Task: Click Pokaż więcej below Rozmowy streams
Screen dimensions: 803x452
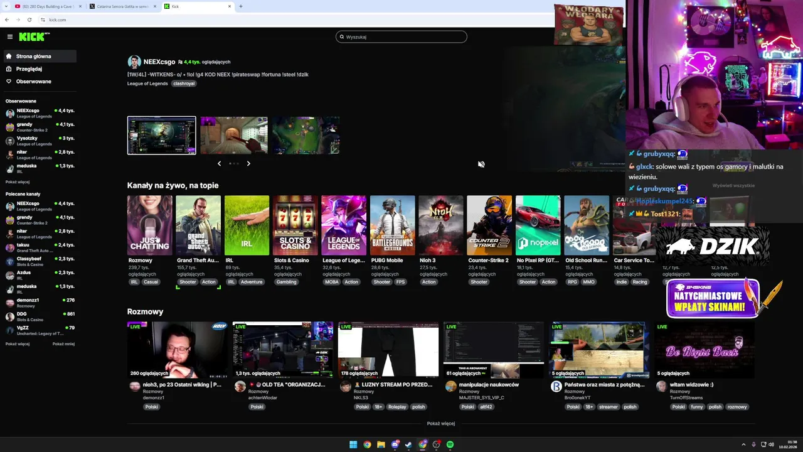Action: click(441, 424)
